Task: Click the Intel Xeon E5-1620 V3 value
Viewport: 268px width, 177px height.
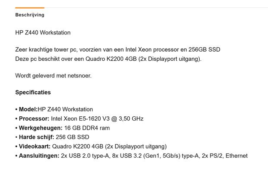Action: coord(97,118)
